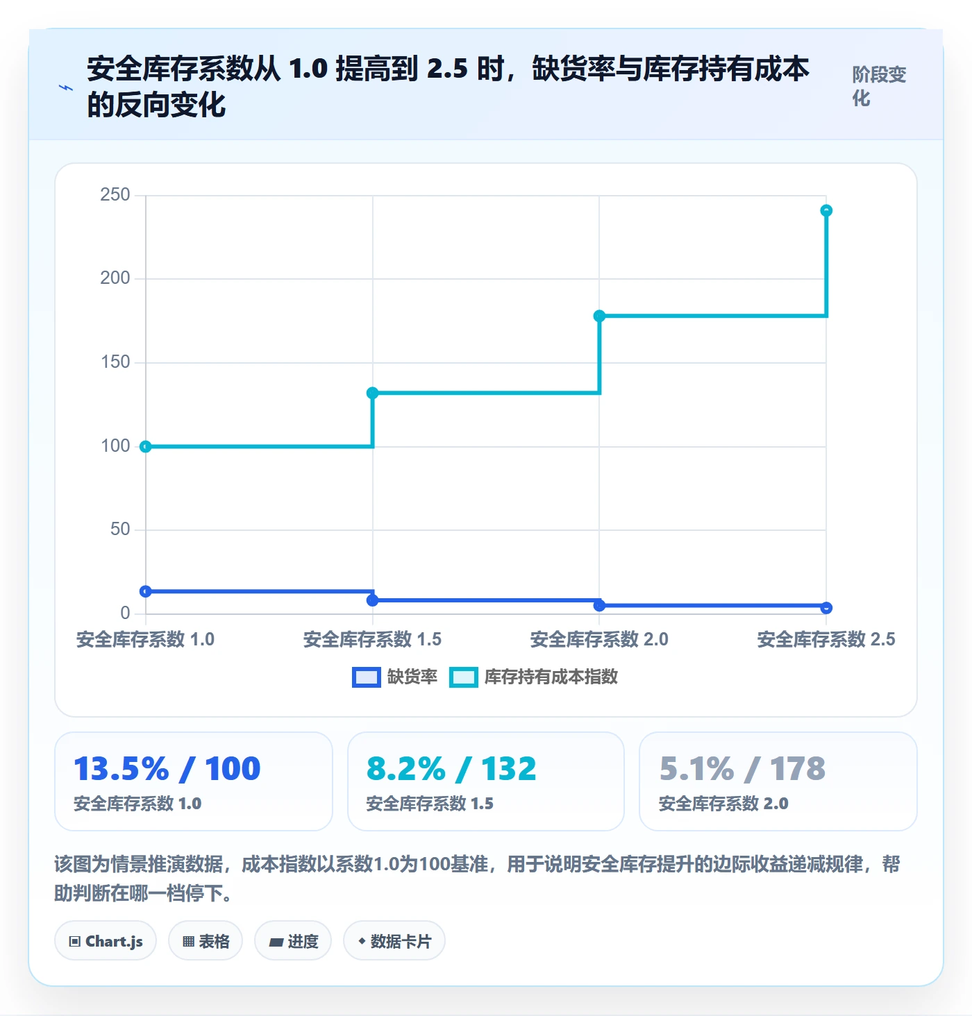
Task: Click the lightning icon beside the title
Action: pos(66,87)
